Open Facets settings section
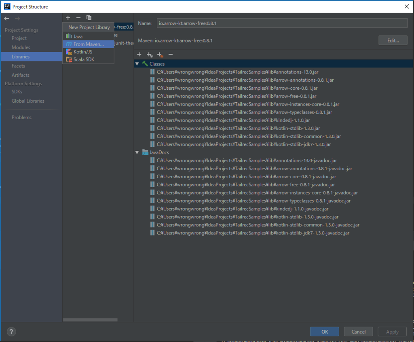The width and height of the screenshot is (414, 342). point(18,66)
